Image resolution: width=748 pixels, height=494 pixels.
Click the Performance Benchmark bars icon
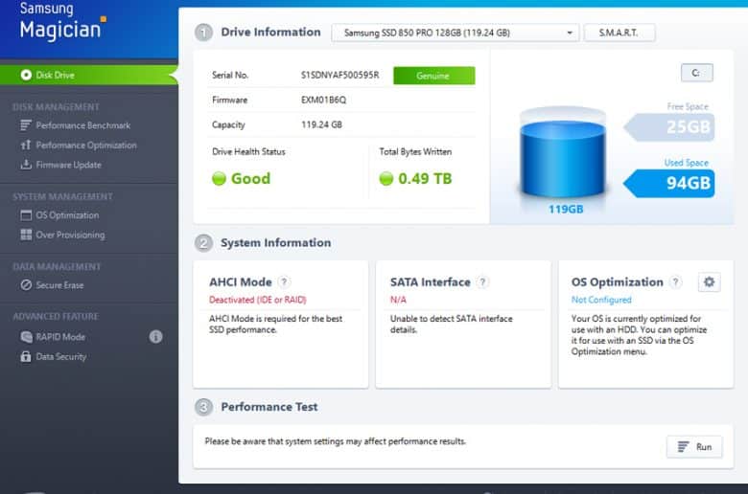click(26, 125)
